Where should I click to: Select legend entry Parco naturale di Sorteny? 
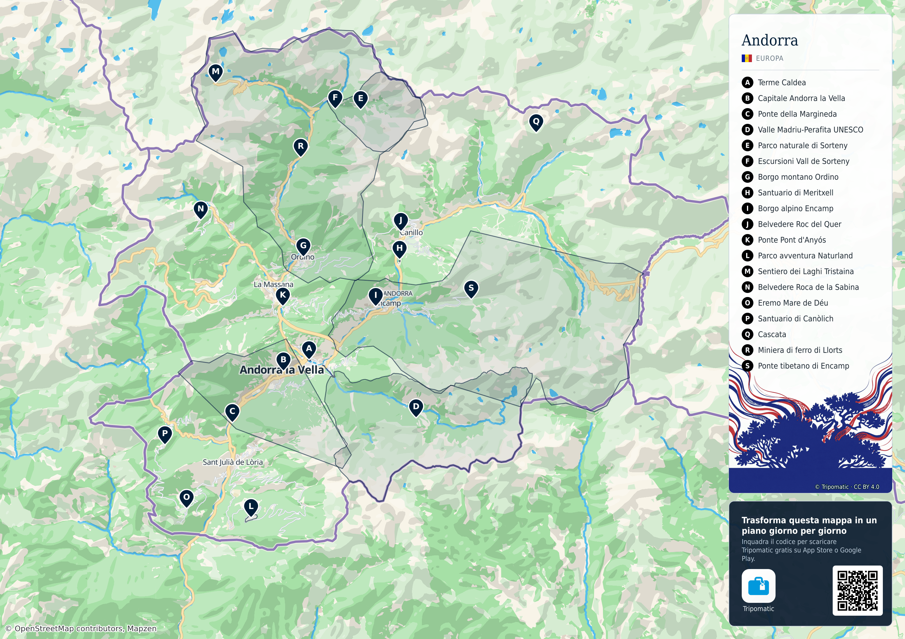794,145
